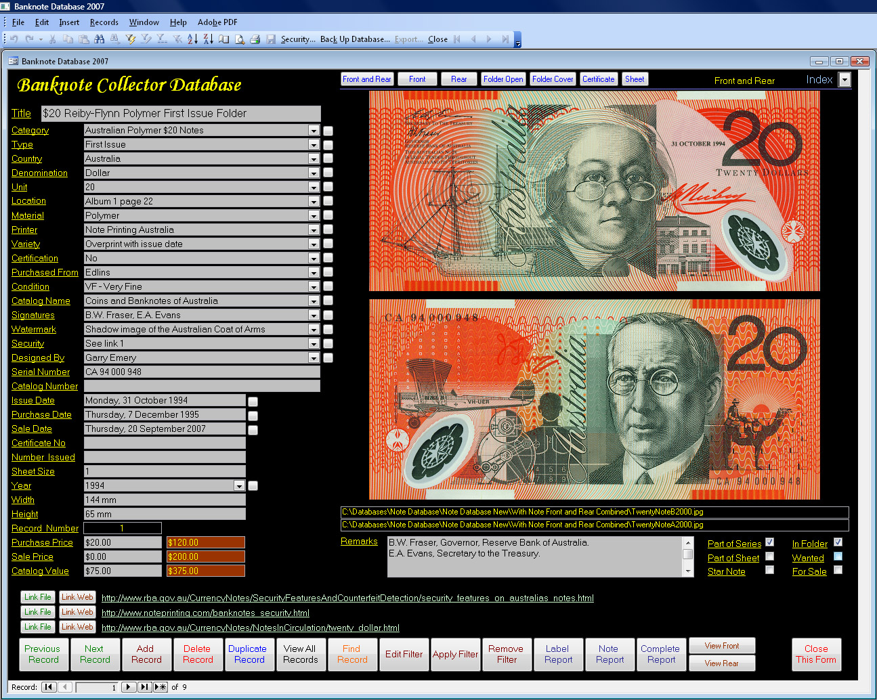The image size is (877, 700).
Task: Click the open book icon in toolbar
Action: 223,39
